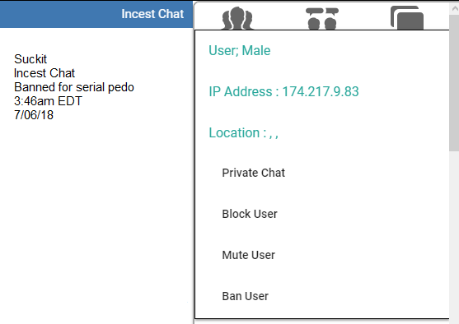Select Private Chat from the user menu
459x324 pixels.
[x=253, y=173]
